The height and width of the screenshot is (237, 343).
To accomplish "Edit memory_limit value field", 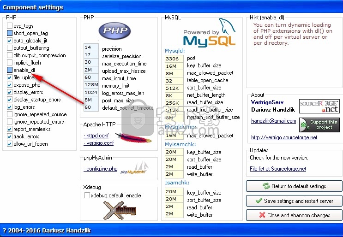I will point(91,84).
